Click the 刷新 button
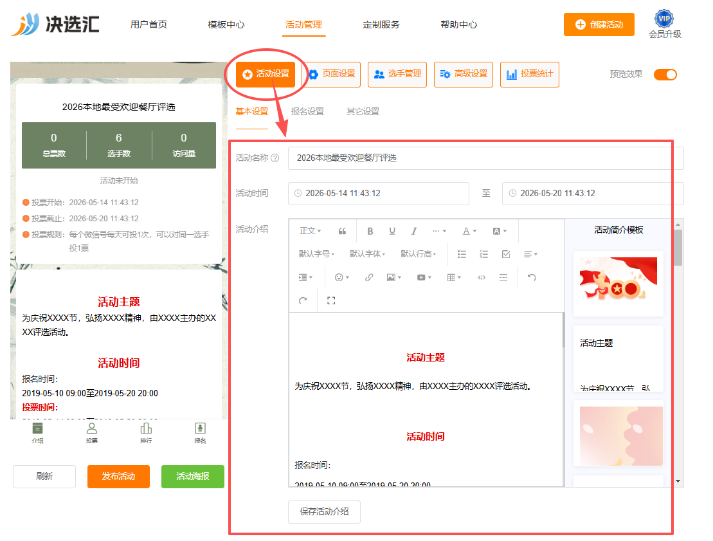The height and width of the screenshot is (541, 713). [x=44, y=477]
